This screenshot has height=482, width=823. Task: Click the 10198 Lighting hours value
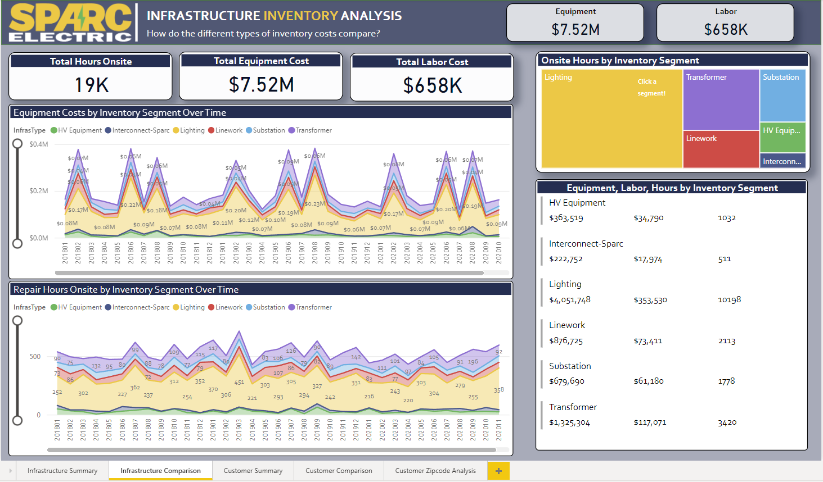(x=730, y=299)
